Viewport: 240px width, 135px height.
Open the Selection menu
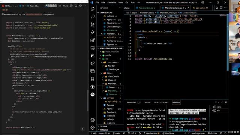112,3
